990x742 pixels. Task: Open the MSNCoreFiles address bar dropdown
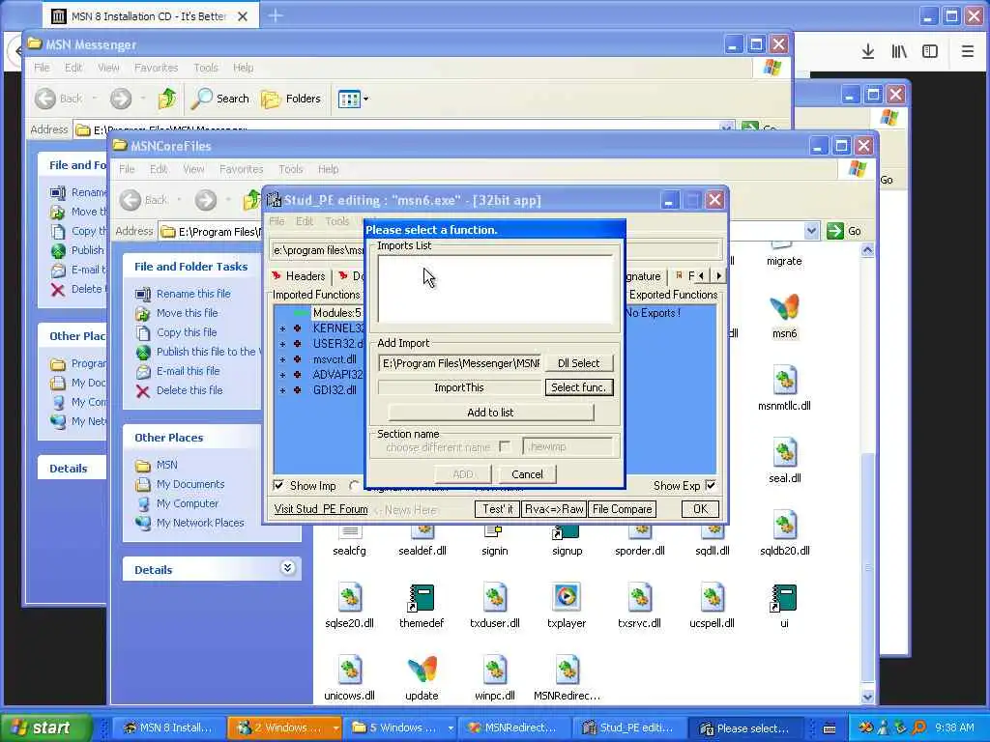[812, 231]
